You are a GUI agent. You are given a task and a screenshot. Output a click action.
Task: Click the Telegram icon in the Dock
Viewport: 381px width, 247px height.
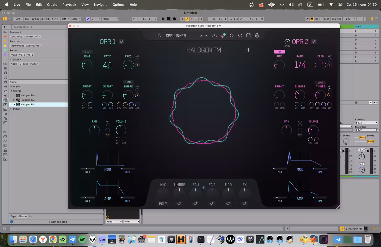(x=72, y=239)
